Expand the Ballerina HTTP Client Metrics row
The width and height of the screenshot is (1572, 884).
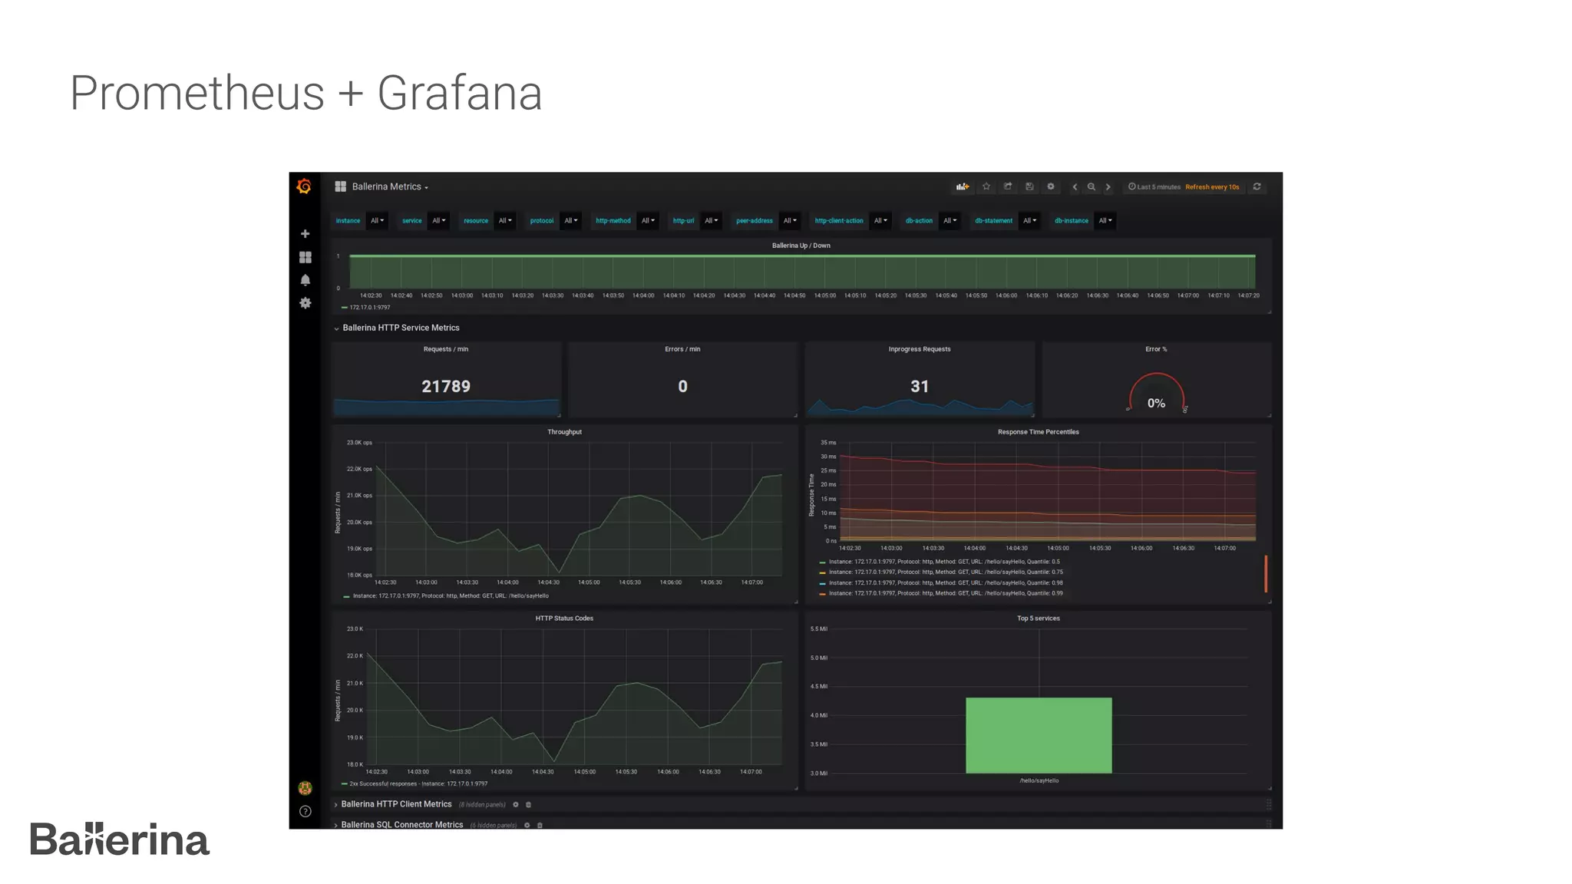(x=396, y=804)
